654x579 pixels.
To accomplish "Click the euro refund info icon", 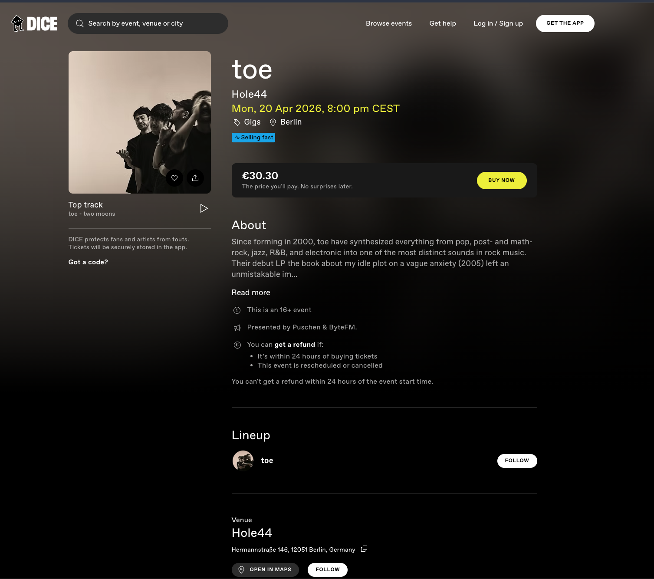I will click(x=237, y=345).
